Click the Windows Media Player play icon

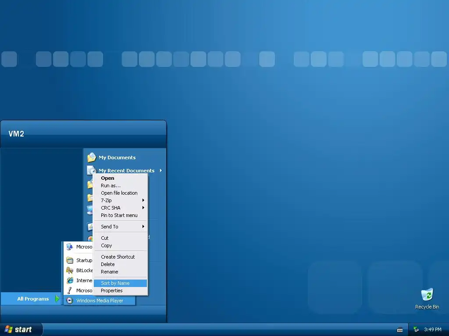tap(70, 300)
